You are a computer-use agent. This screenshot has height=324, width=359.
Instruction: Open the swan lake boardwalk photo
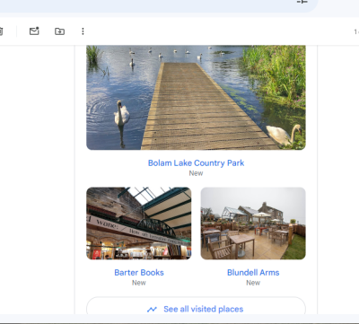click(x=196, y=98)
